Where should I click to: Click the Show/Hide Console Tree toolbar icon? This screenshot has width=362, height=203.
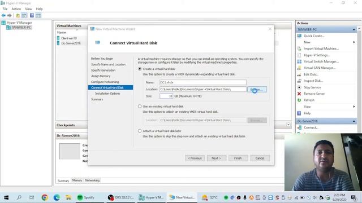(24, 15)
